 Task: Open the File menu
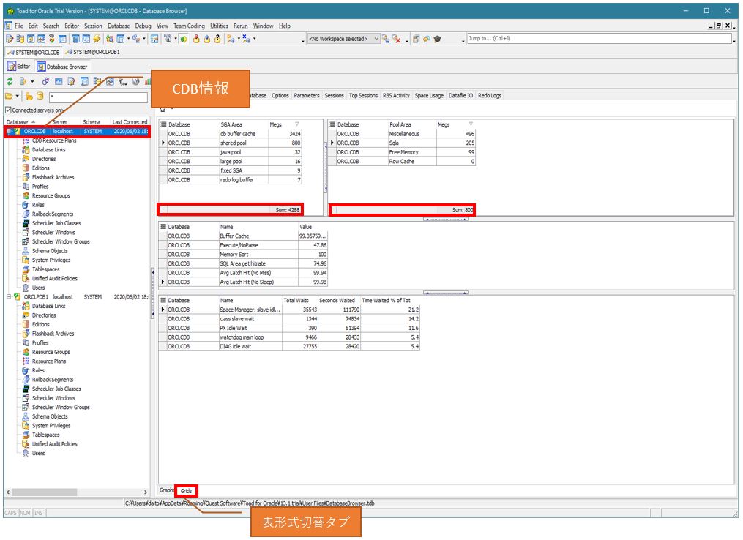(19, 26)
